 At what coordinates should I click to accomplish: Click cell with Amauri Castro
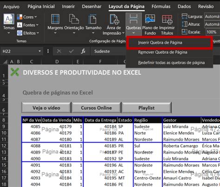[181, 178]
